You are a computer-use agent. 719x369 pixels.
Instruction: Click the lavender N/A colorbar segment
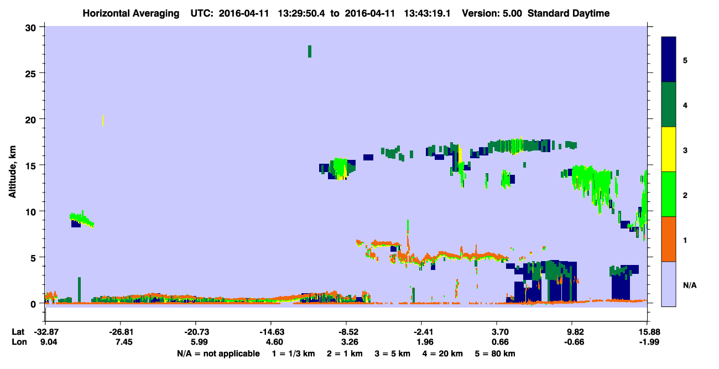669,284
